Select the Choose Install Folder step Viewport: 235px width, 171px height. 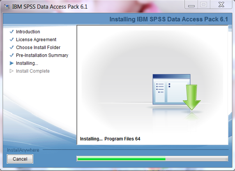pos(38,47)
